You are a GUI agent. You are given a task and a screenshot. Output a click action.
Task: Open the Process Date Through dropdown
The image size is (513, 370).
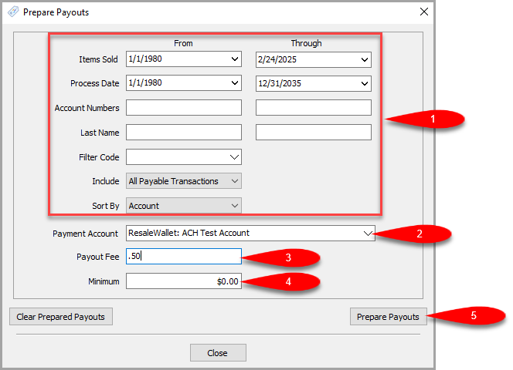point(365,83)
